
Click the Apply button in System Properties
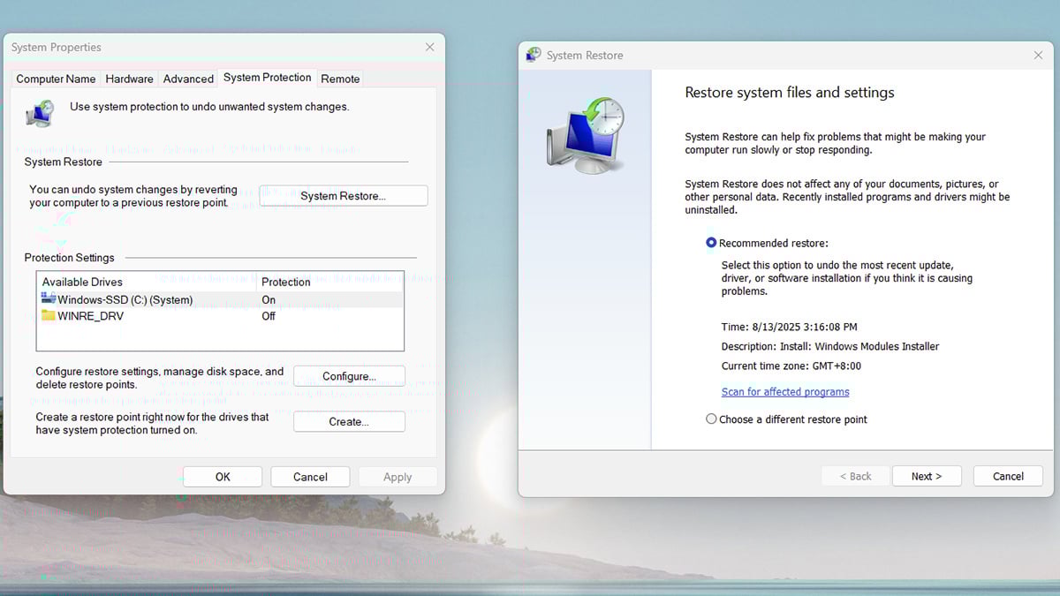(397, 477)
